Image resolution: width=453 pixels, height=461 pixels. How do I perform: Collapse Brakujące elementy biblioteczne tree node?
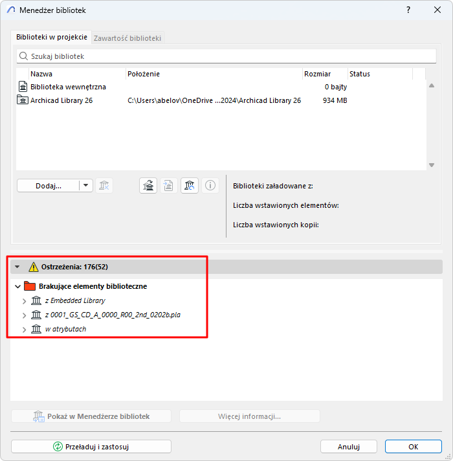pos(17,286)
